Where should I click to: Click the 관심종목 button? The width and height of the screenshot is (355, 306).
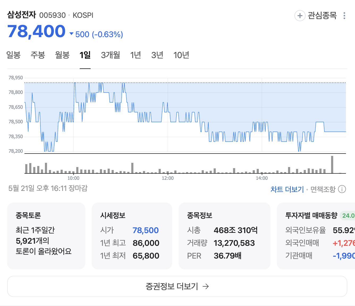tap(316, 16)
